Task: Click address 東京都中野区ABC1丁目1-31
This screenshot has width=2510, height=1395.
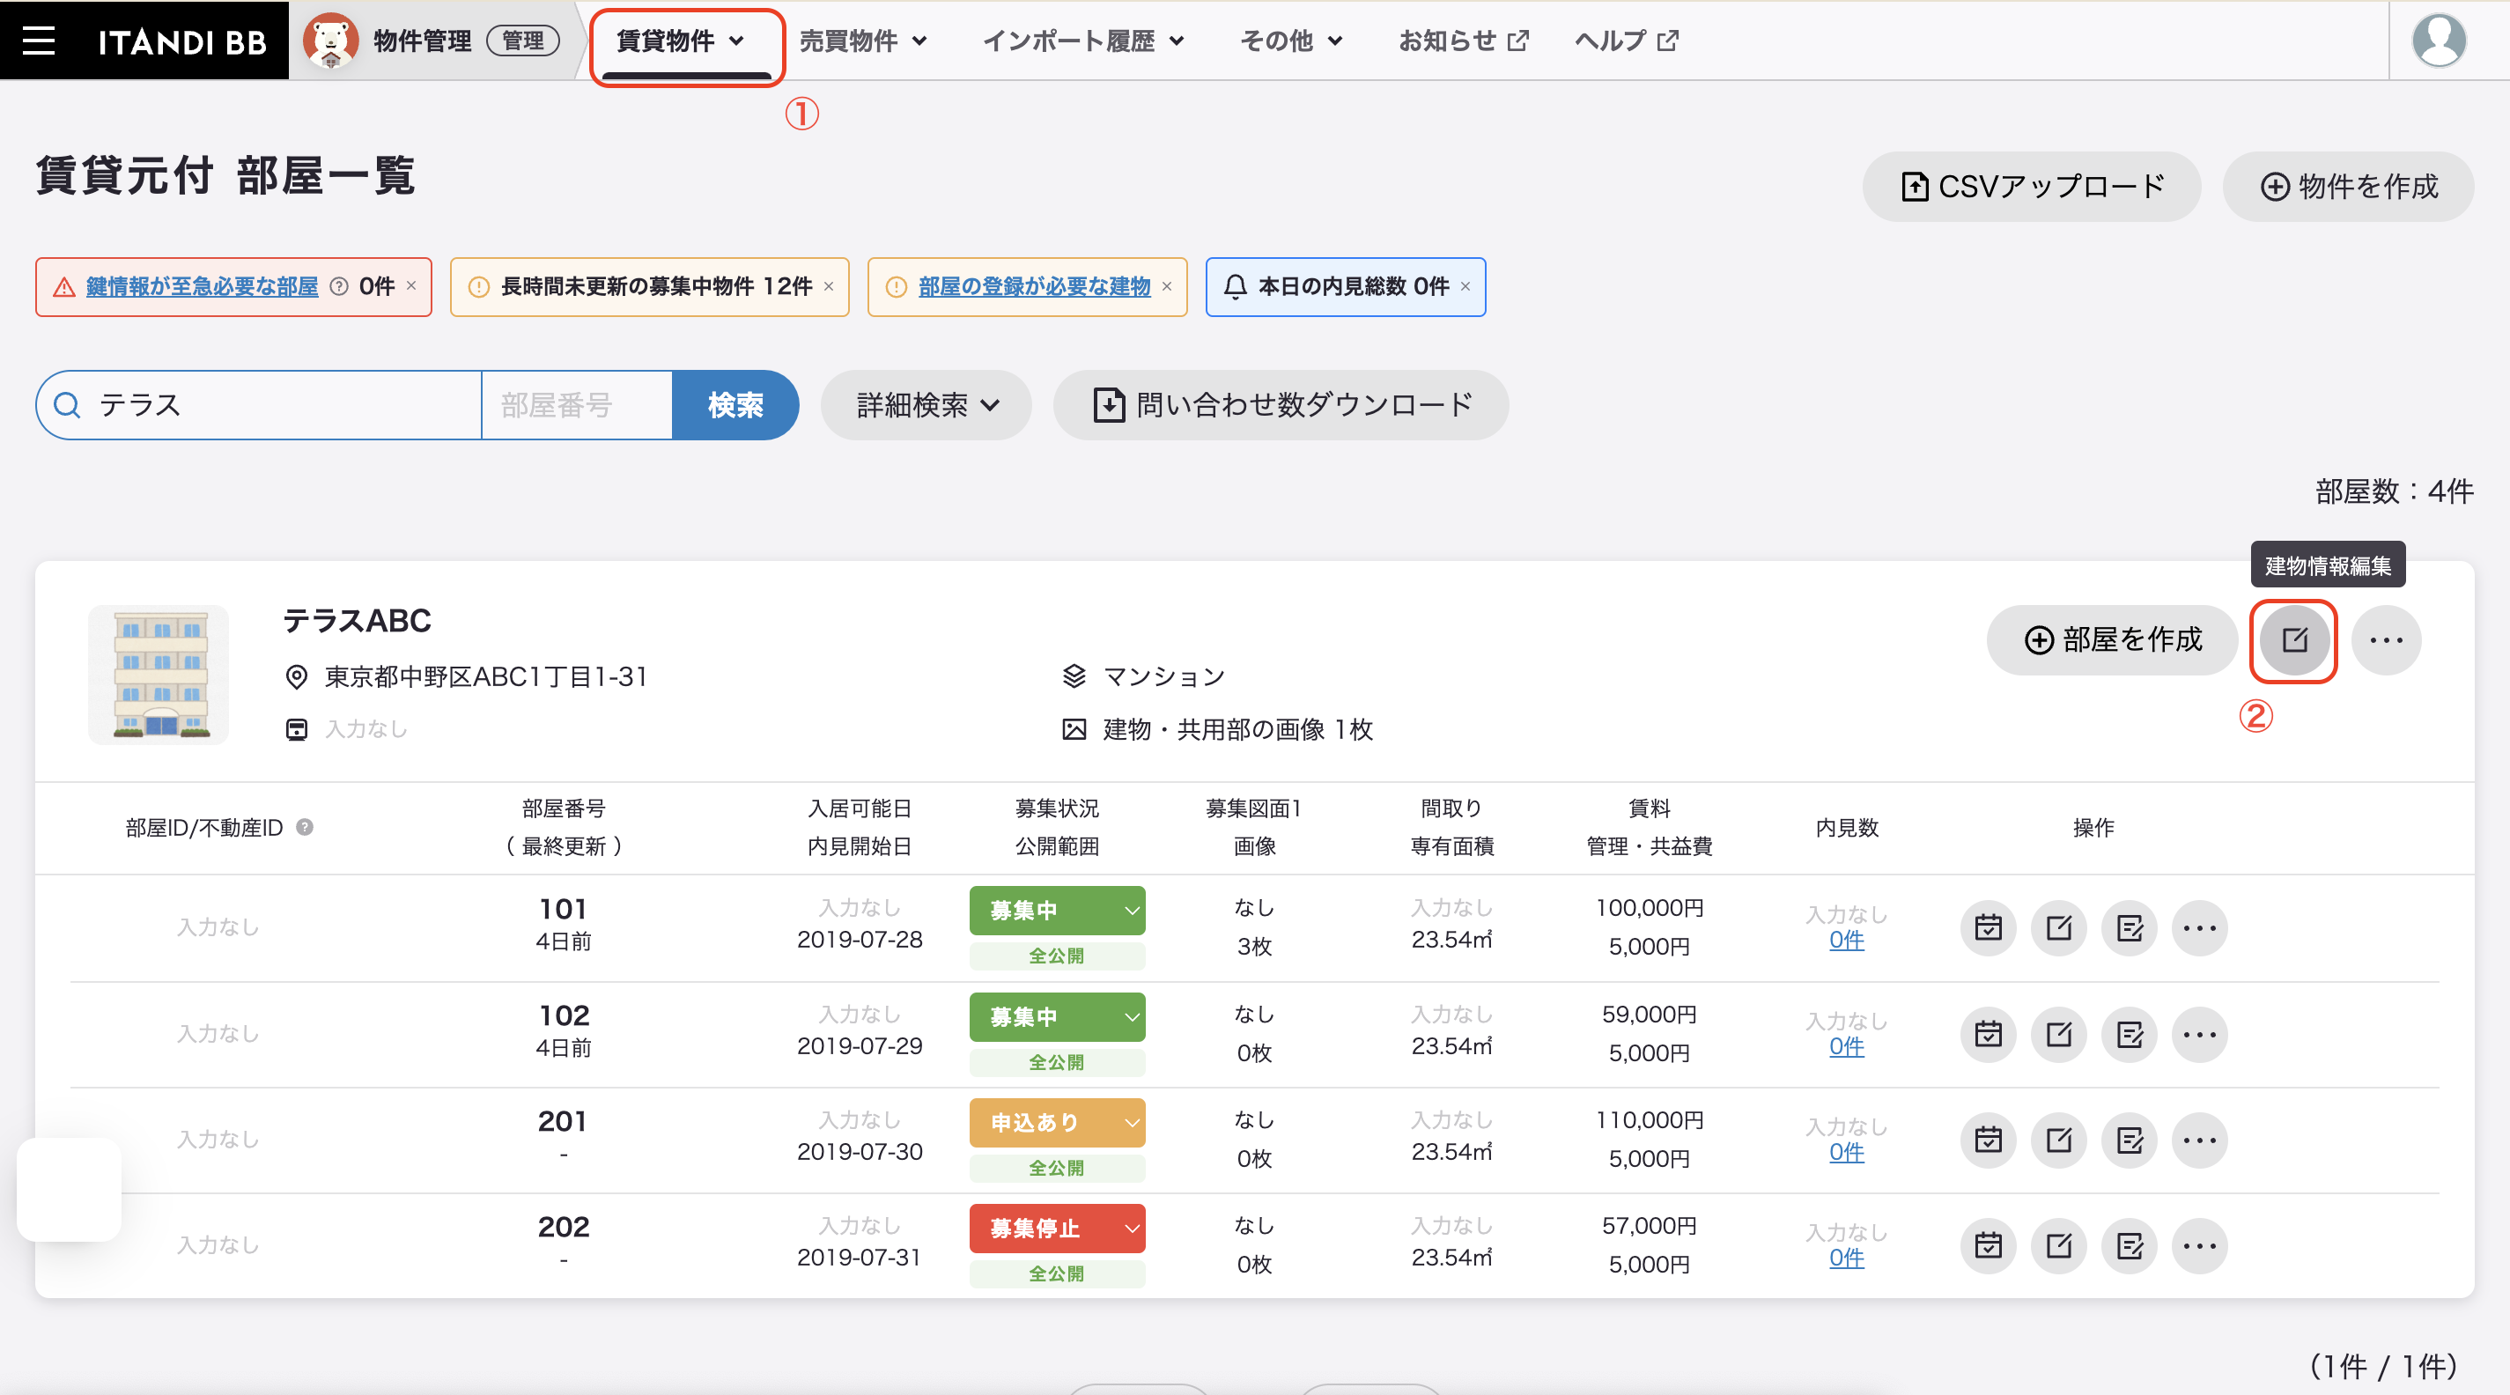Action: click(486, 676)
